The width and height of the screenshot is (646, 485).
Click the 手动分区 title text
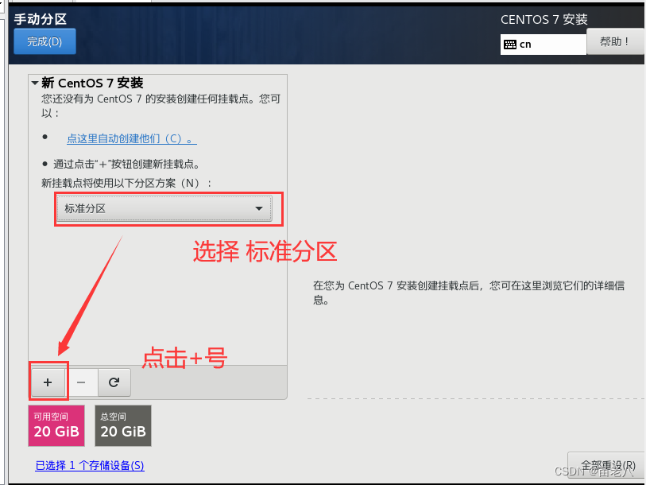click(41, 19)
